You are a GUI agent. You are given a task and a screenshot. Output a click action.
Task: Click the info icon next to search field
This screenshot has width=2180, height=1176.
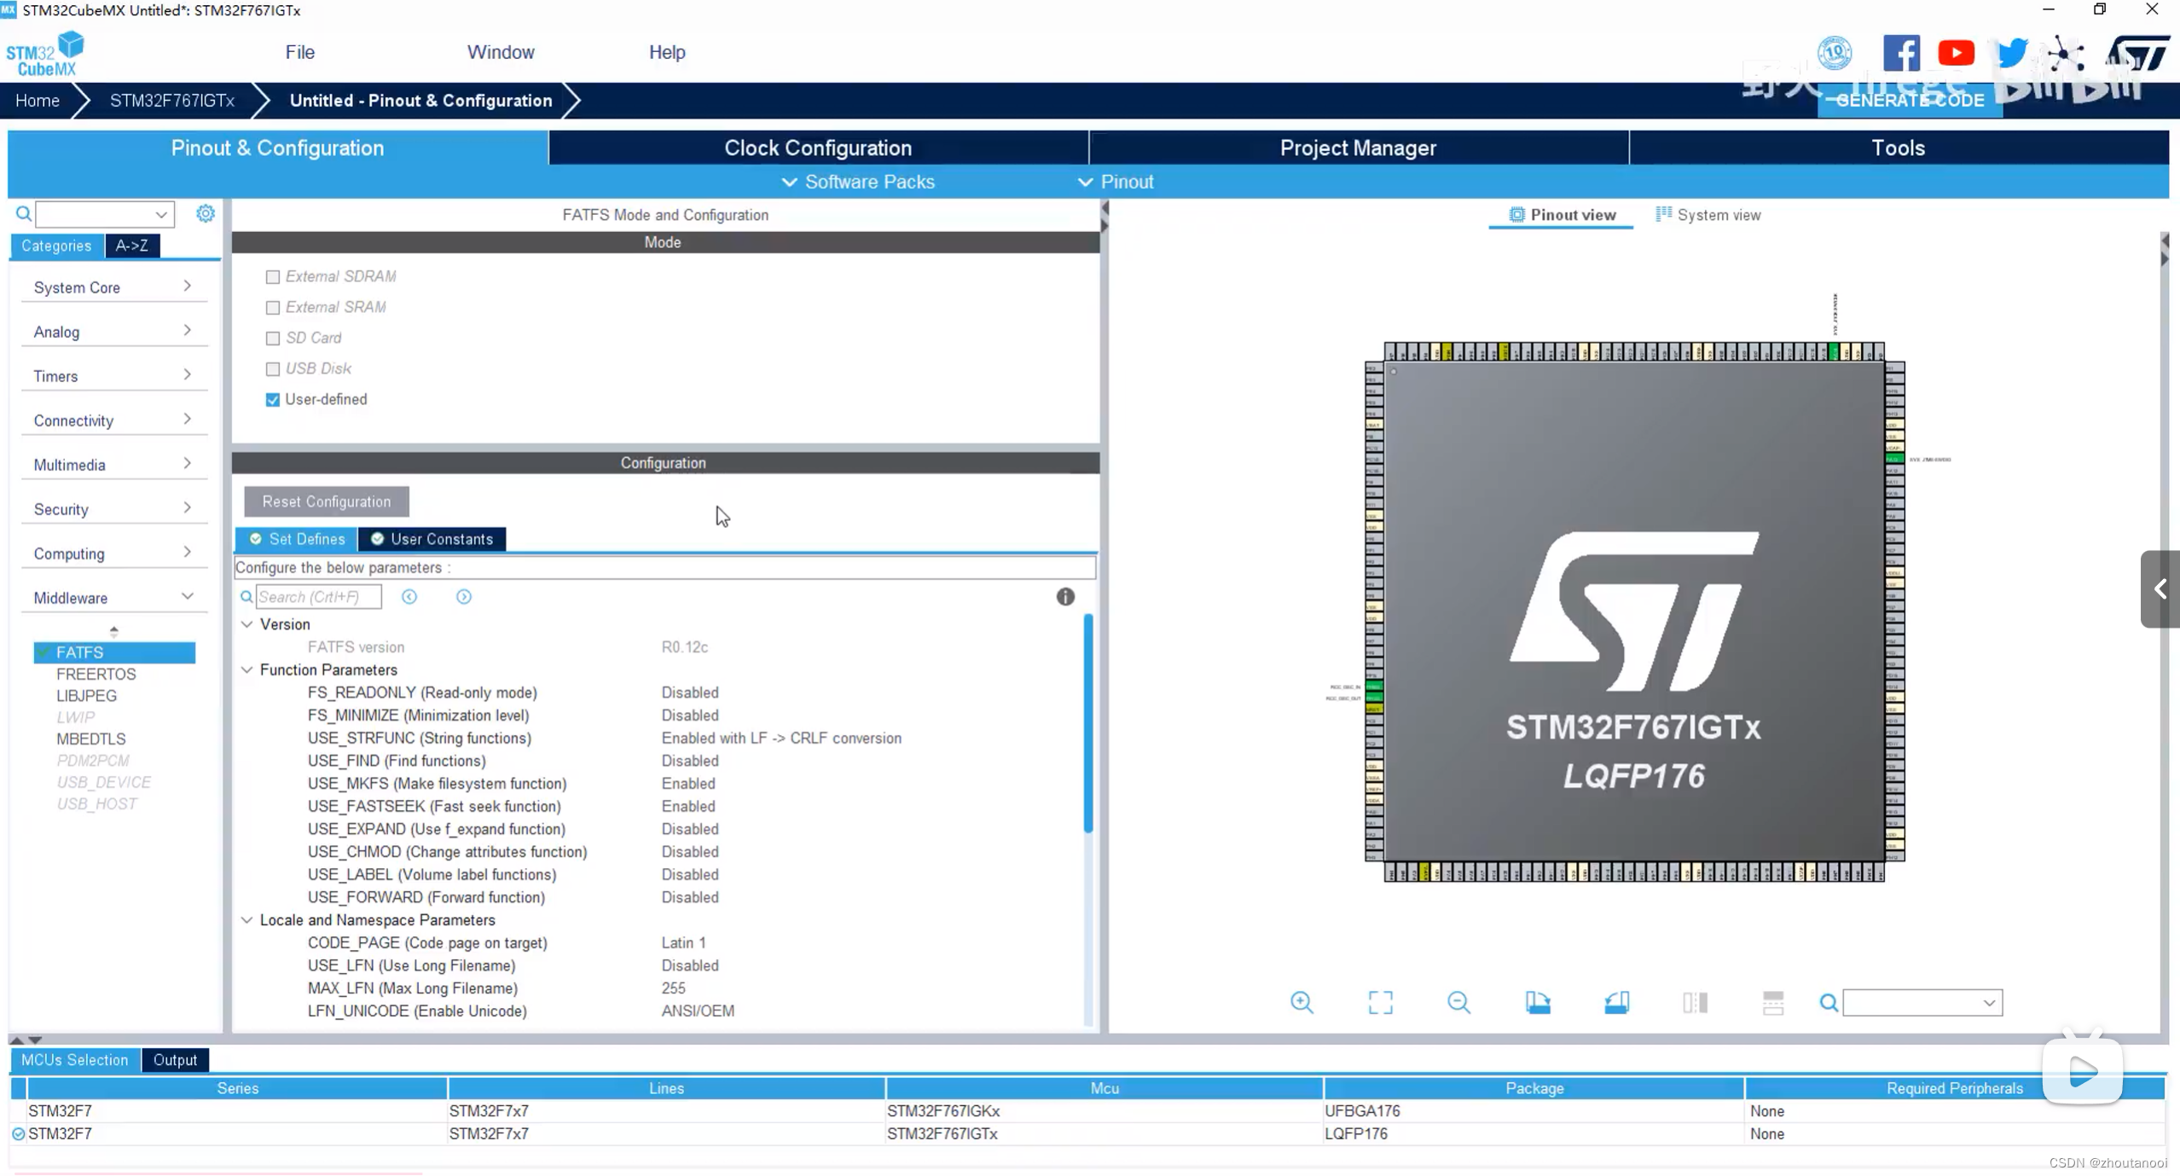(1064, 595)
